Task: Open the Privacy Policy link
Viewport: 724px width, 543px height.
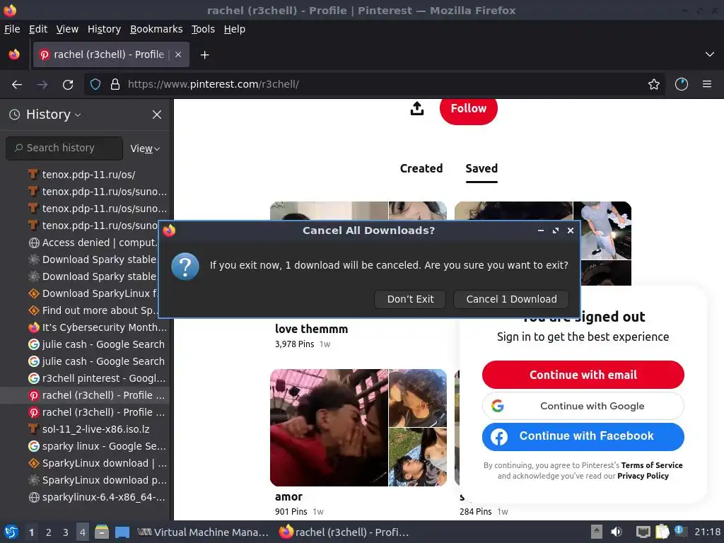Action: (643, 476)
